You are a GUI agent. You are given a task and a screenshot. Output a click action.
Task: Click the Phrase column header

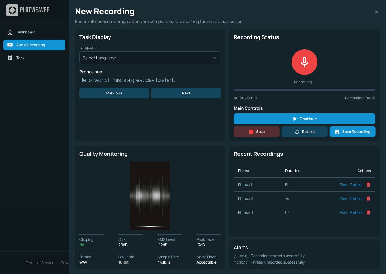[244, 171]
